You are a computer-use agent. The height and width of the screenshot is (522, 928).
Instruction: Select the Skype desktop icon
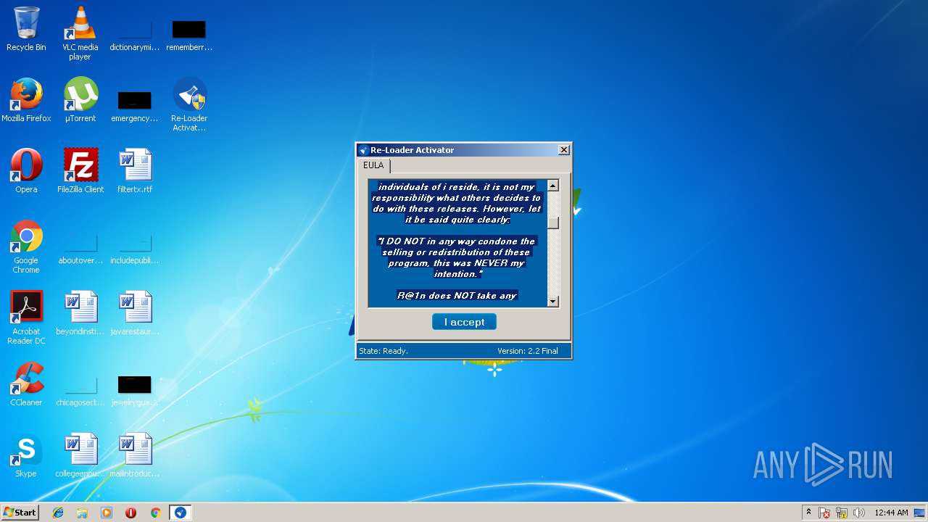click(26, 455)
